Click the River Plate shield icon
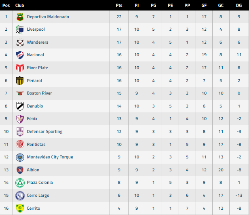The height and width of the screenshot is (215, 249). (x=19, y=68)
